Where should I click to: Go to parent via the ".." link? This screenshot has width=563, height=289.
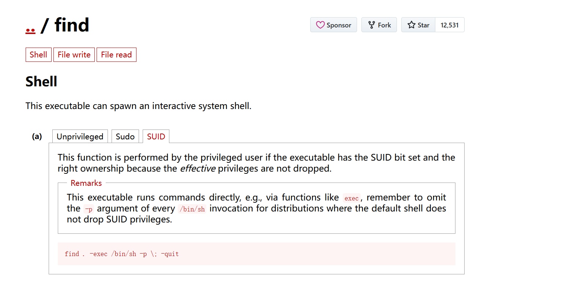(30, 26)
